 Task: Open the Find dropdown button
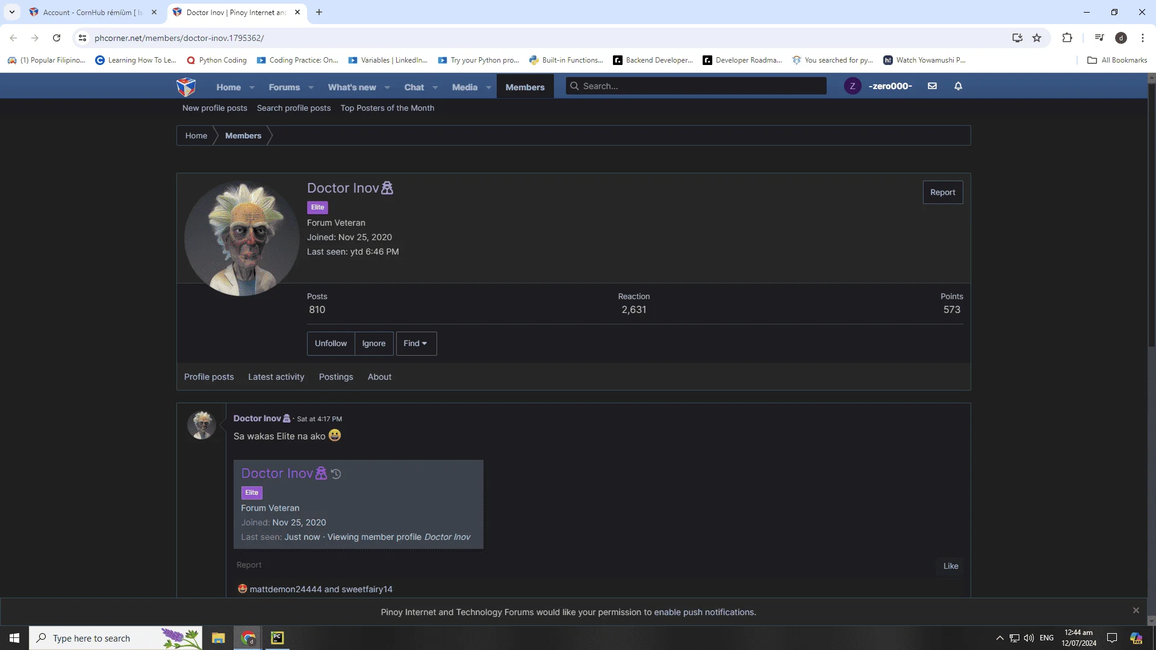(416, 343)
